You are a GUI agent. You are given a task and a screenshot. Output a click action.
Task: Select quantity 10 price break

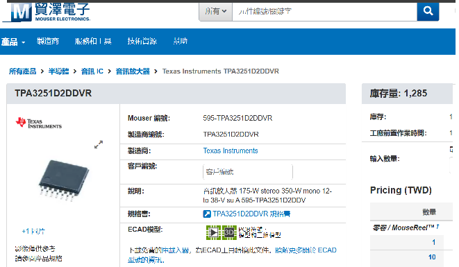pyautogui.click(x=432, y=257)
